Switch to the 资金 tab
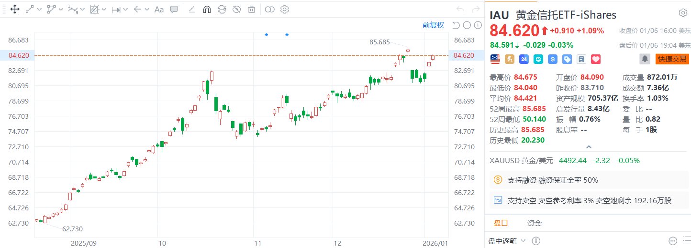Image resolution: width=691 pixels, height=248 pixels. point(535,223)
